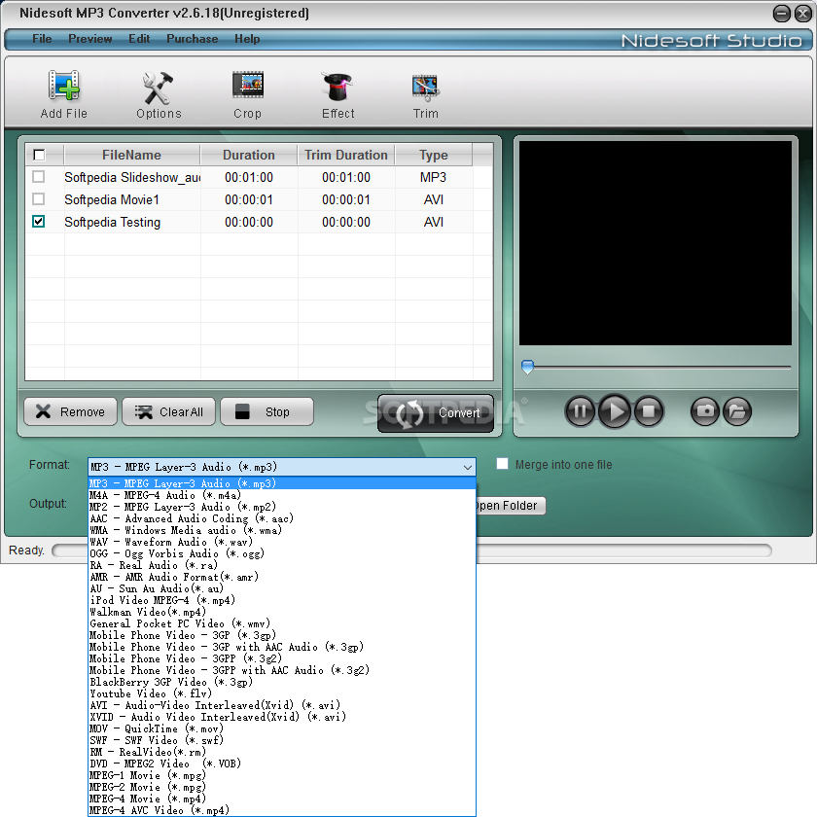Screen dimensions: 817x817
Task: Select MP2 - MPEG Layer-3 Audio format
Action: [x=282, y=507]
